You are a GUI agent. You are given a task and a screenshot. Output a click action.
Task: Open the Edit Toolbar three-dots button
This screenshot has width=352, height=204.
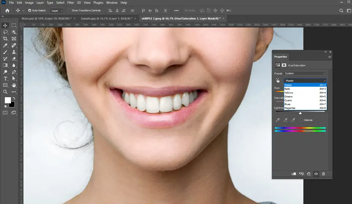point(14,92)
